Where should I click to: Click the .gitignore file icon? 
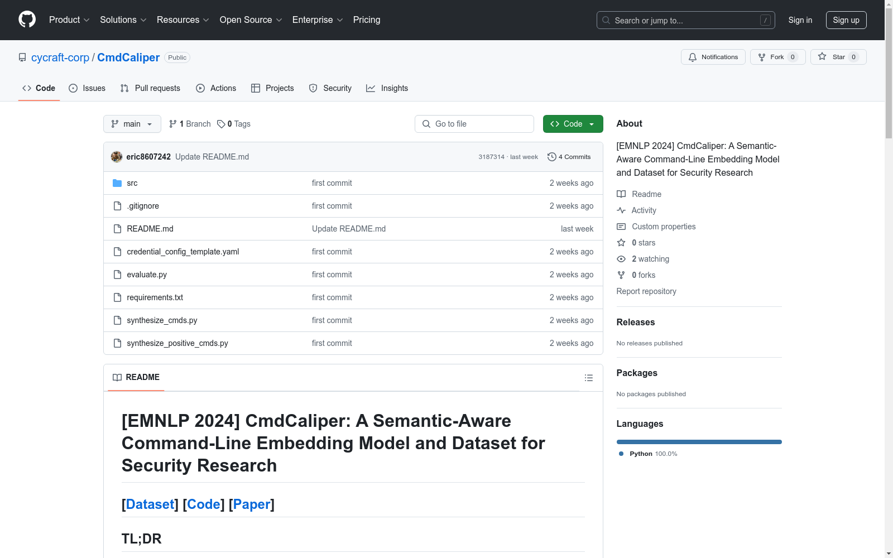click(x=117, y=206)
